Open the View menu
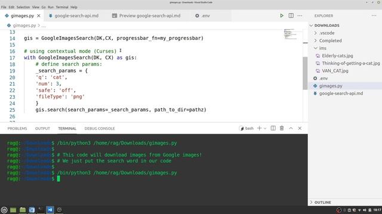This screenshot has height=214, width=382. pyautogui.click(x=36, y=7)
